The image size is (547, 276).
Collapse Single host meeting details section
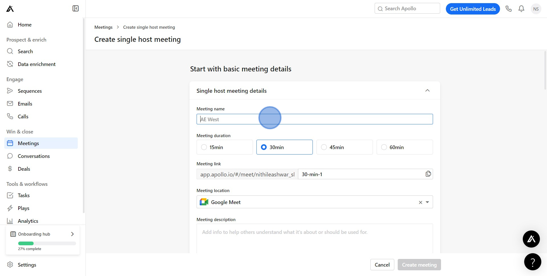pos(427,90)
